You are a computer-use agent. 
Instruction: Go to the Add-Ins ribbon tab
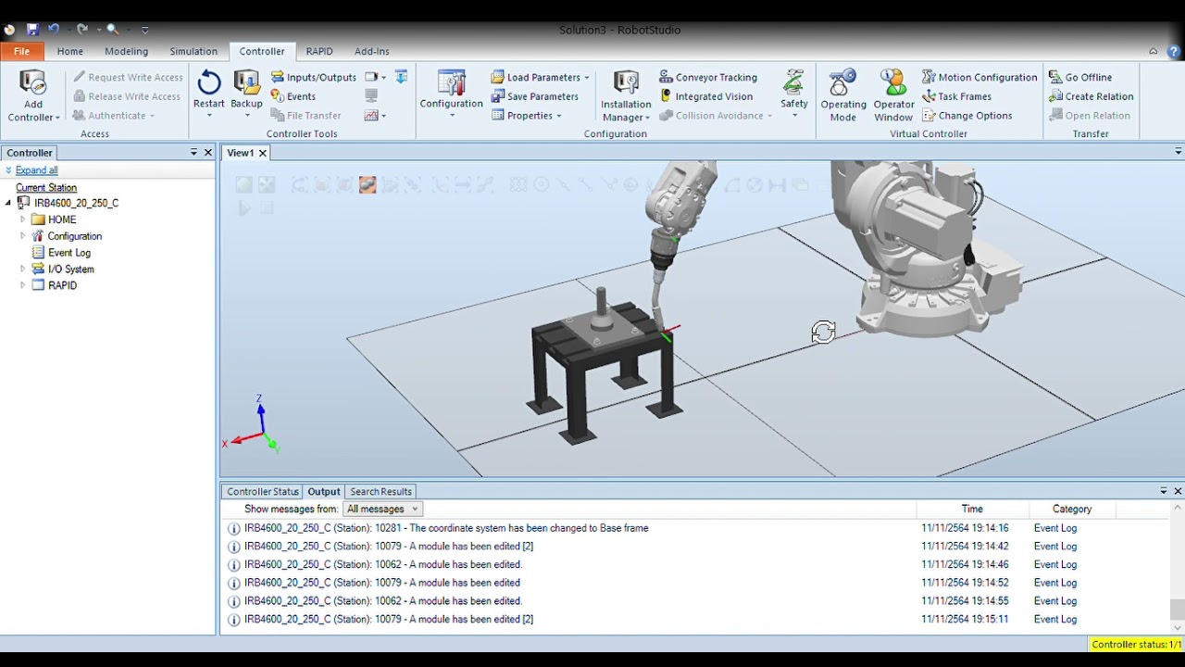[x=372, y=51]
